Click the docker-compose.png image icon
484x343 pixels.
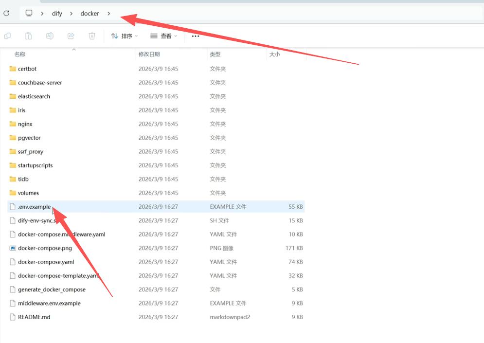13,248
